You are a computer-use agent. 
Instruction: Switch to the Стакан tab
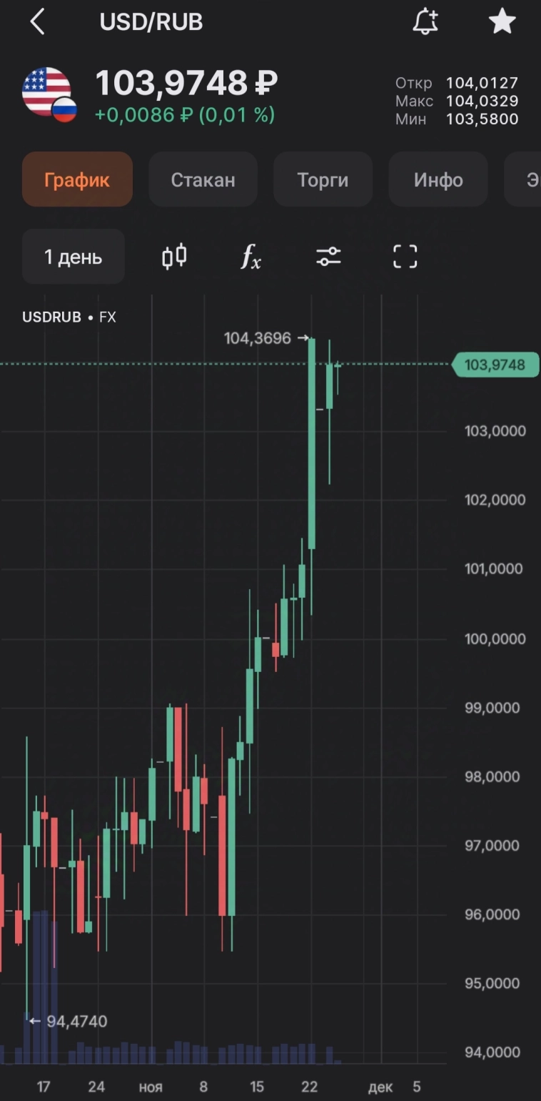click(203, 179)
